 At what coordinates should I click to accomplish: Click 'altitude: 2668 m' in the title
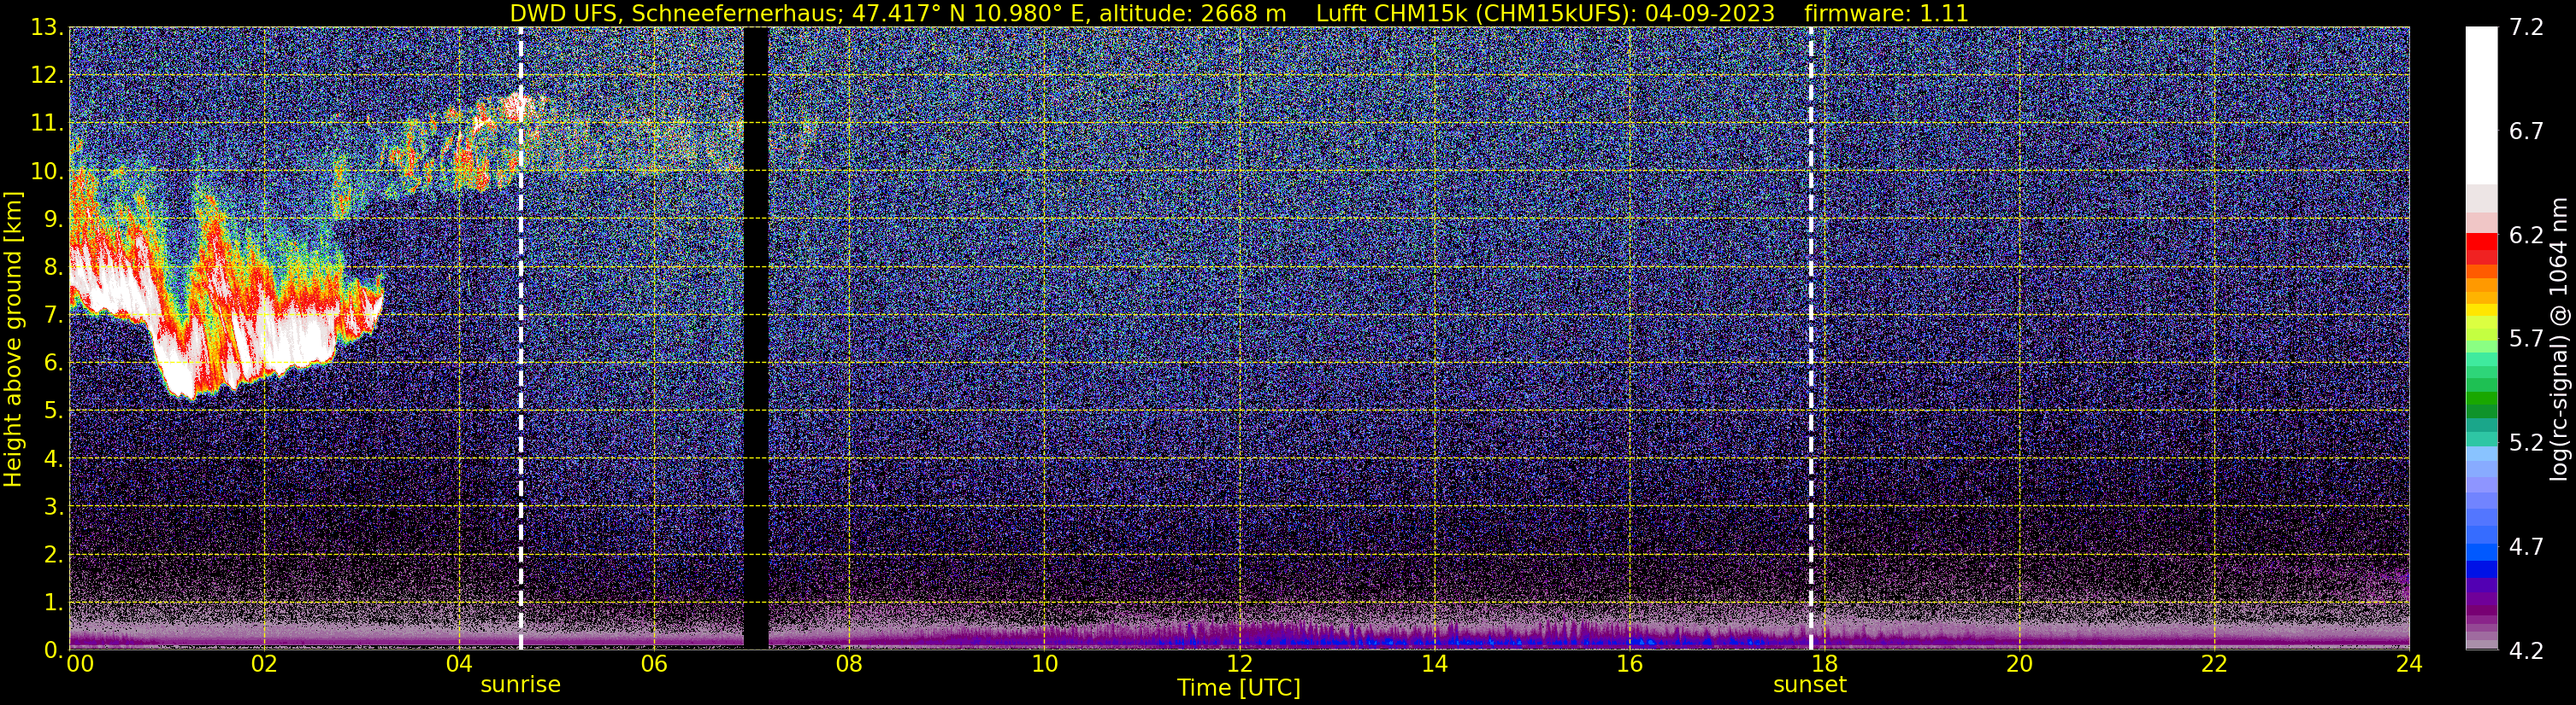pos(1193,14)
